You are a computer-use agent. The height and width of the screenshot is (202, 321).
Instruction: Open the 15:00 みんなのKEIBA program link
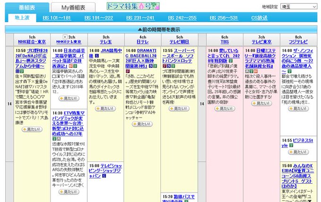297,176
